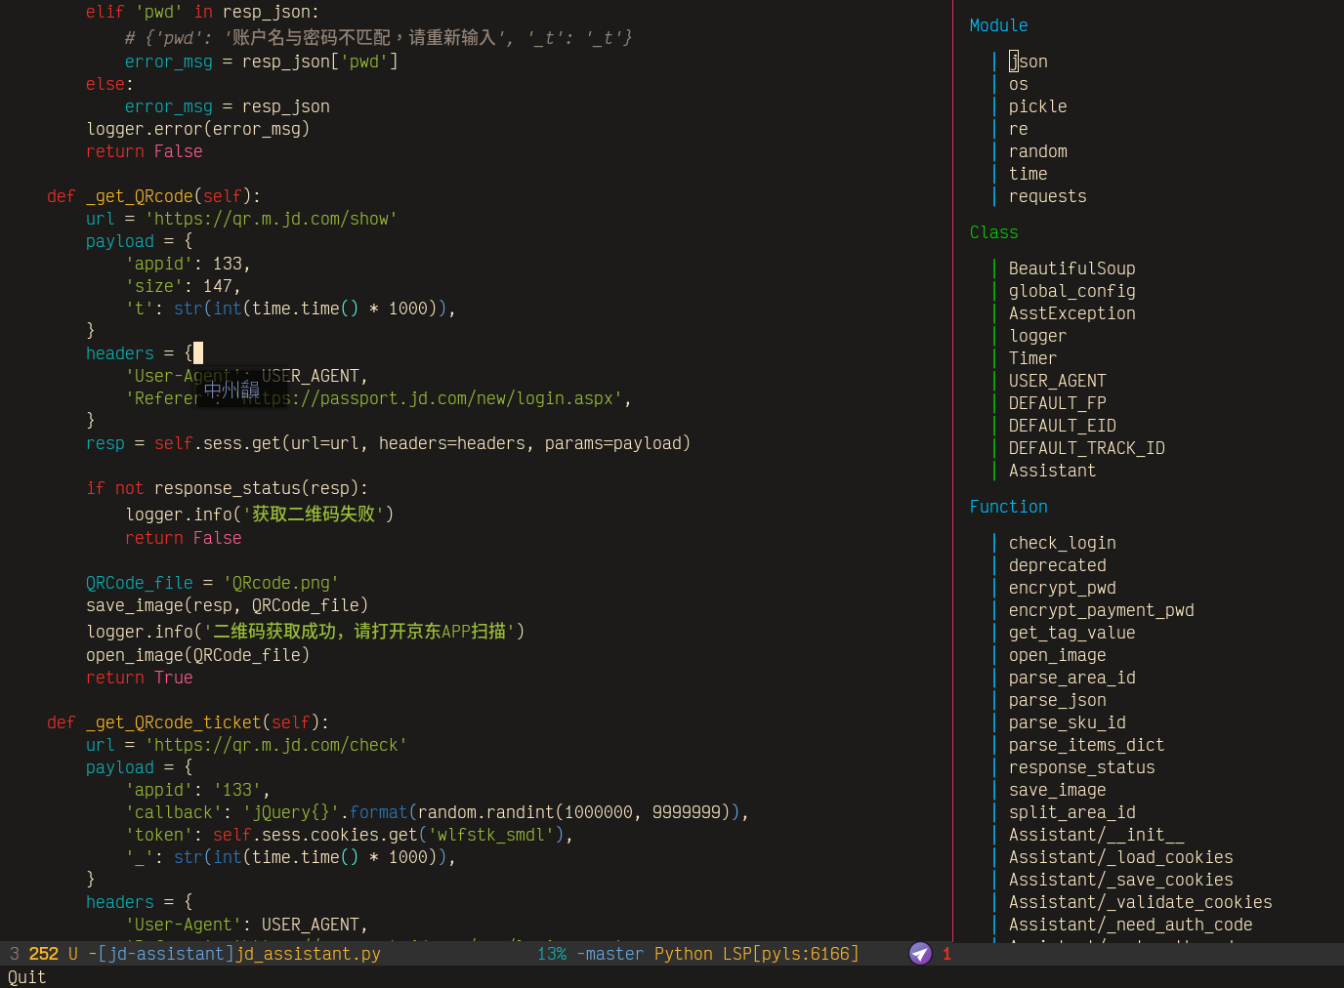Click the red unread count next to Telegram icon
The height and width of the screenshot is (988, 1344).
946,954
